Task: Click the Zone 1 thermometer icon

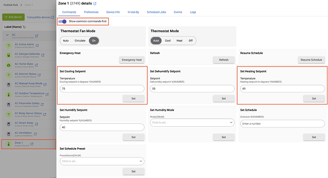Action: pos(9,144)
